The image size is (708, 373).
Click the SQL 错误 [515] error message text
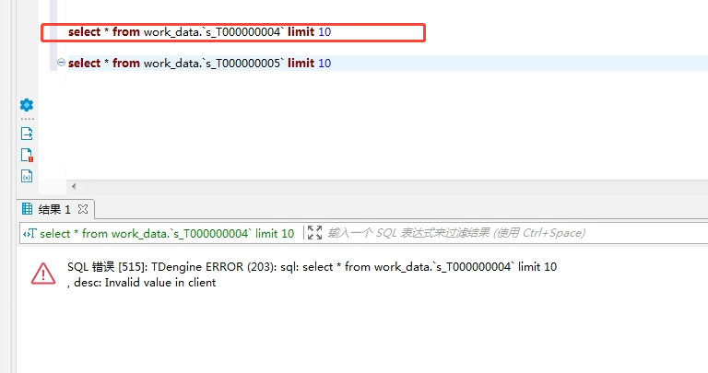[312, 267]
